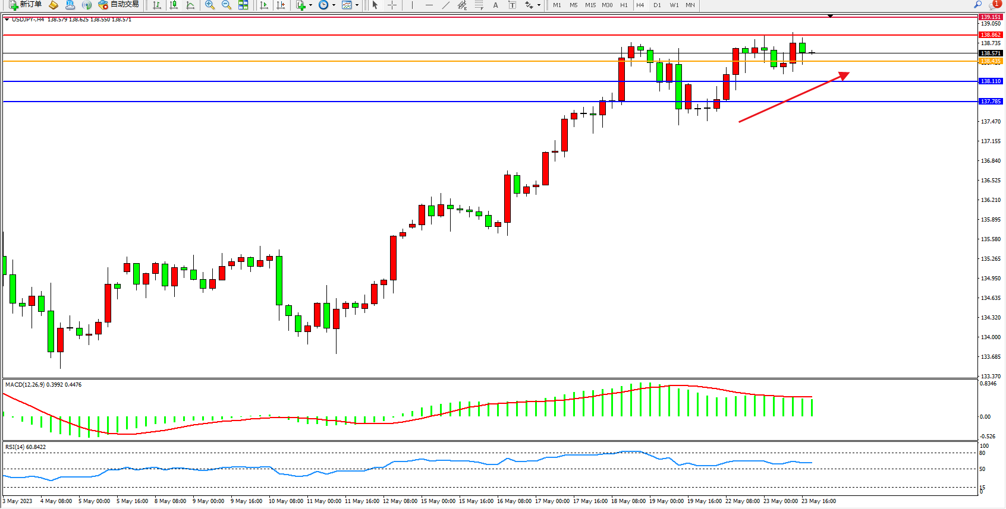
Task: Toggle chart auto-scroll to latest bar
Action: 264,5
